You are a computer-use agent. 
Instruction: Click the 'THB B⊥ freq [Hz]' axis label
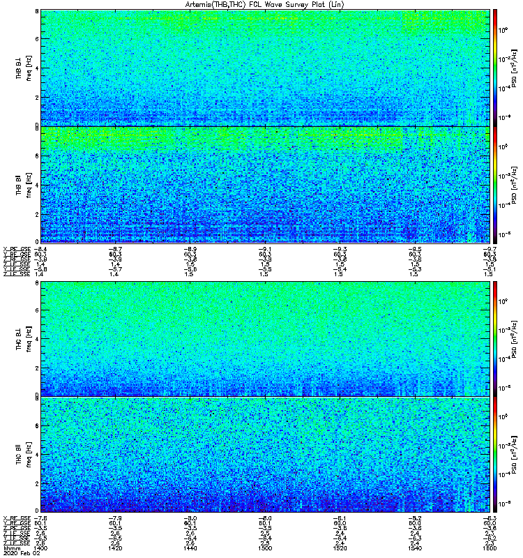tap(24, 68)
